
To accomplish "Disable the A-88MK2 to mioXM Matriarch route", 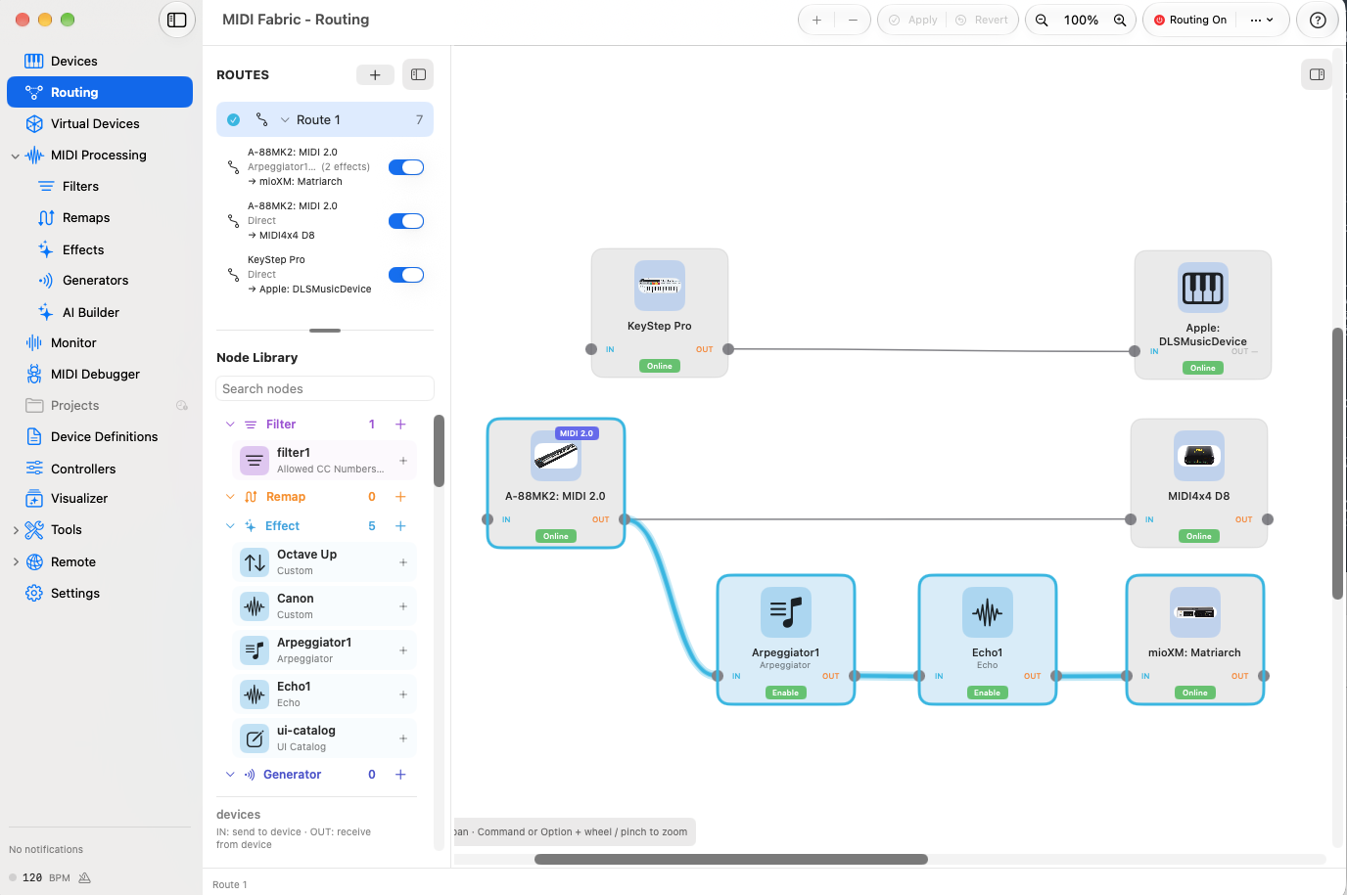I will [406, 167].
